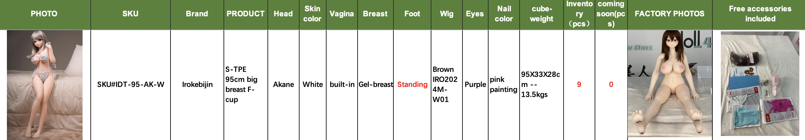Select the Akane head cell

283,84
